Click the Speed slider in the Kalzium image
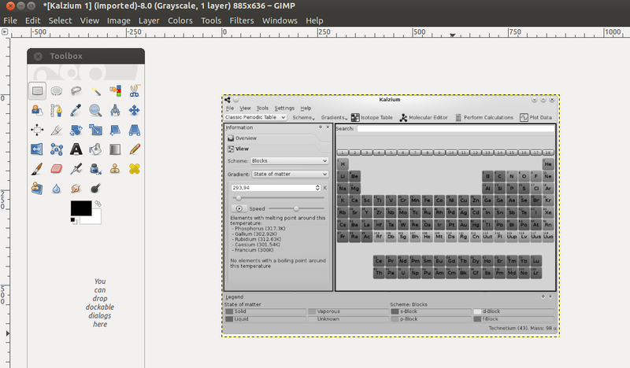Image resolution: width=630 pixels, height=368 pixels. (x=296, y=208)
